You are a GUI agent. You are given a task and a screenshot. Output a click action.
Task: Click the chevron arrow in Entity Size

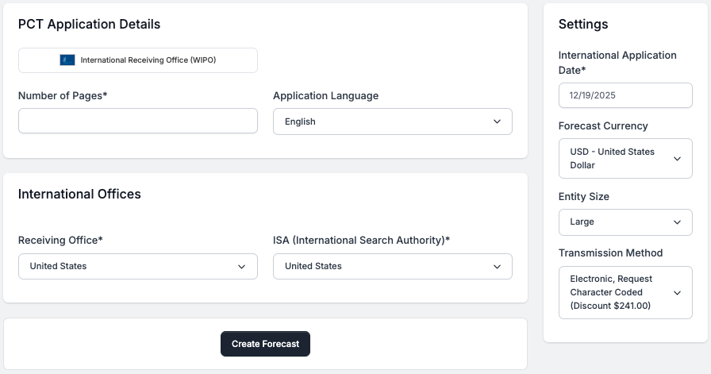click(677, 222)
